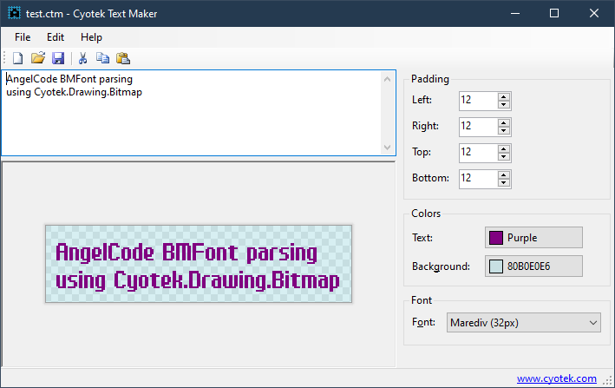Viewport: 615px width, 388px height.
Task: Decrease Top padding with the down arrow
Action: click(x=504, y=157)
